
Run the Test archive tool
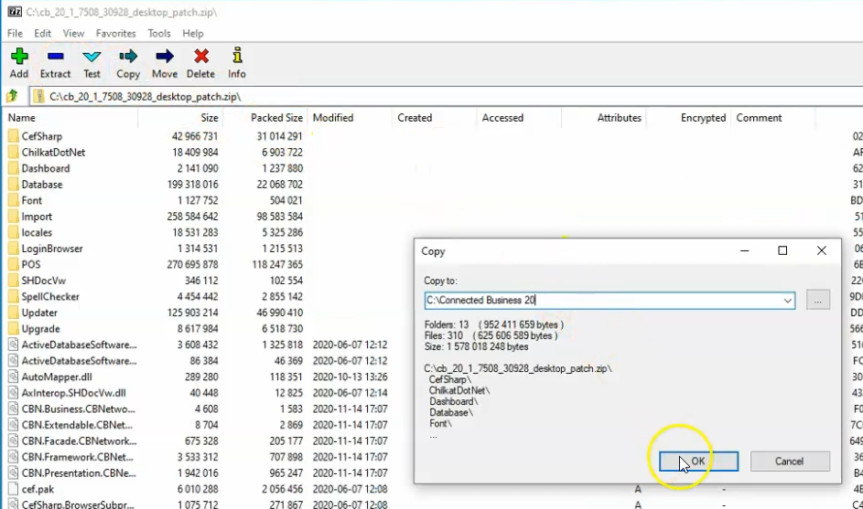pos(92,63)
